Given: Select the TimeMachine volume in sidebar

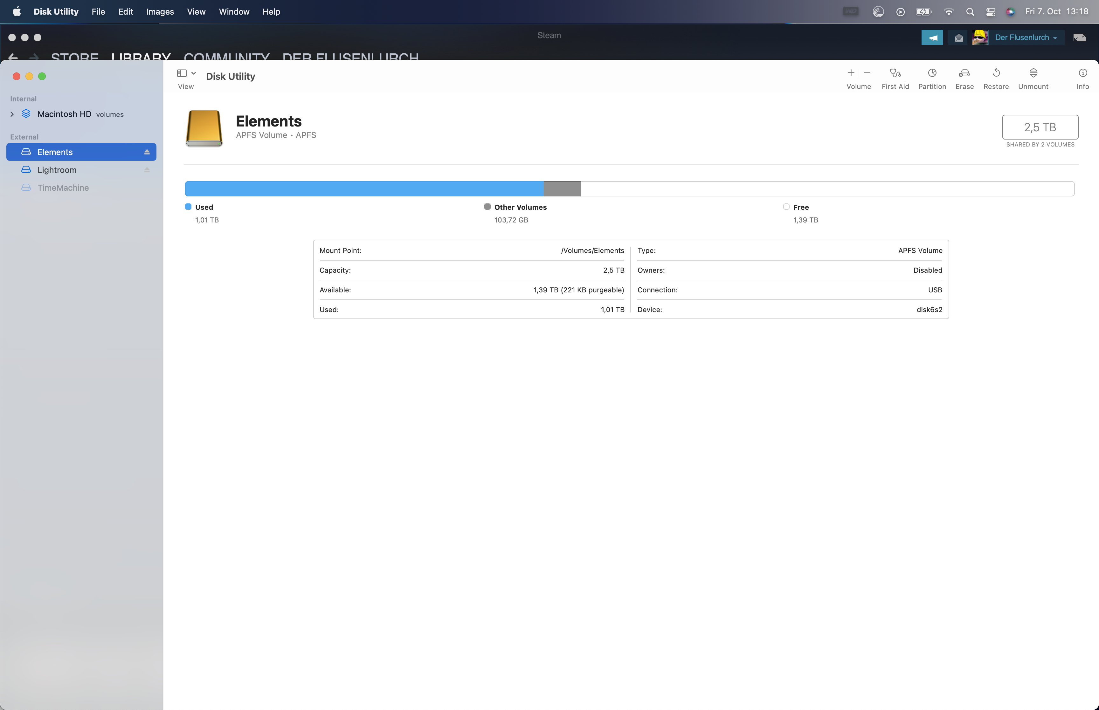Looking at the screenshot, I should click(63, 188).
